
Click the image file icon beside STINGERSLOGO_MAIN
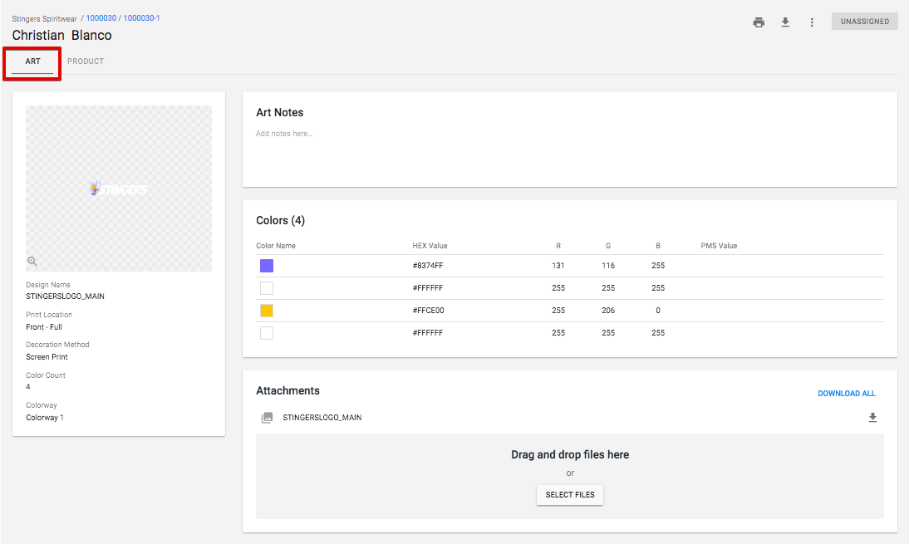point(267,418)
